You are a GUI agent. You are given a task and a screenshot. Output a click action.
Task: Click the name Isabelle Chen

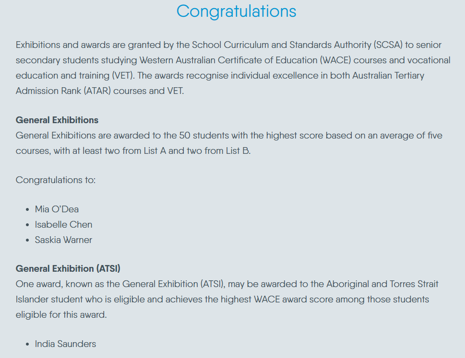63,224
